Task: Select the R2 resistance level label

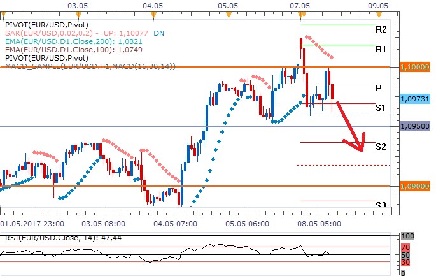Action: coord(381,29)
